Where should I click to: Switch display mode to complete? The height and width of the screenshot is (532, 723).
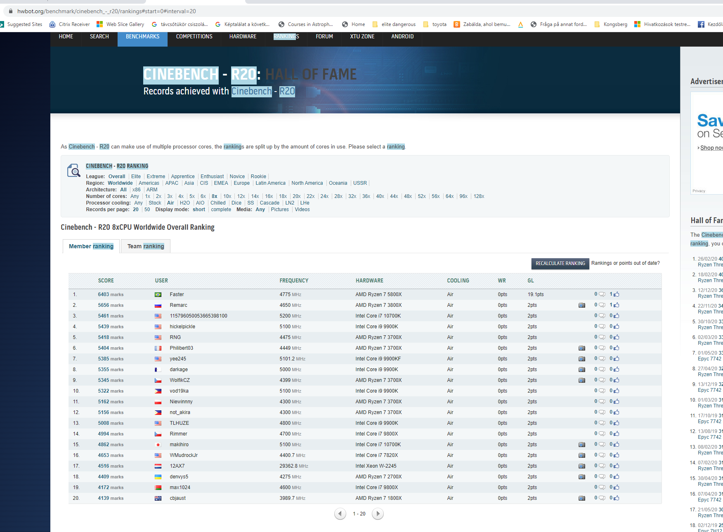221,210
